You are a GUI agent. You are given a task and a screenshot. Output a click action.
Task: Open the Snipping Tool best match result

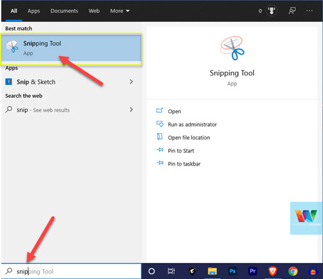(x=71, y=48)
